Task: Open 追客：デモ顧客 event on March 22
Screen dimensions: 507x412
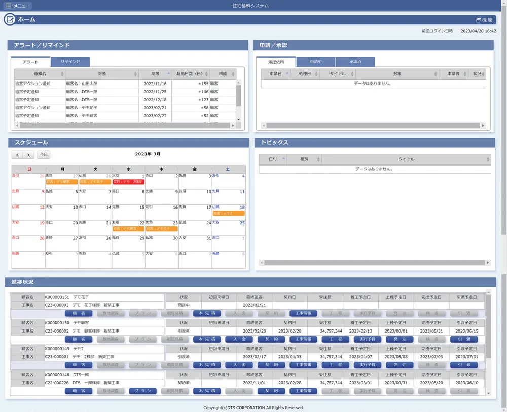Action: click(x=128, y=229)
